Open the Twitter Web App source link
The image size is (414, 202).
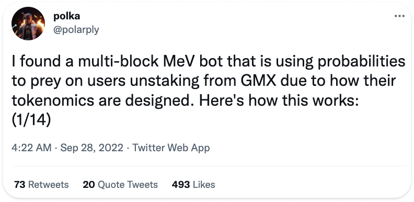pyautogui.click(x=171, y=148)
